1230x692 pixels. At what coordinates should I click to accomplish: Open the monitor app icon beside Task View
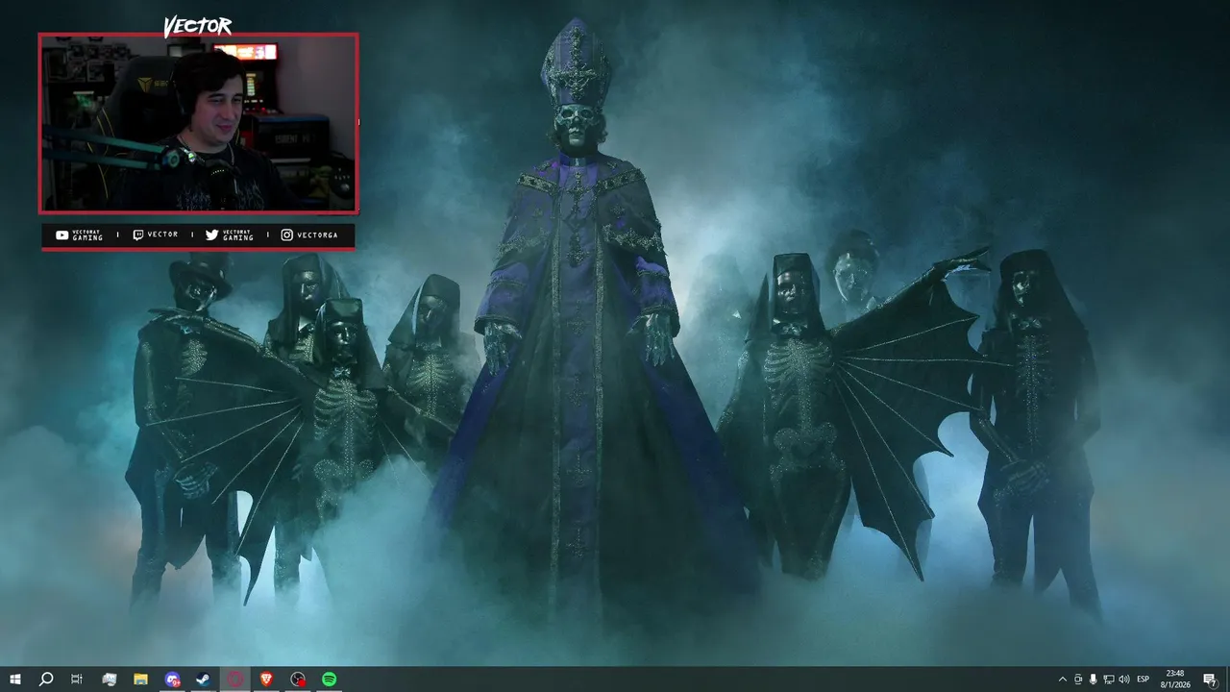coord(109,680)
